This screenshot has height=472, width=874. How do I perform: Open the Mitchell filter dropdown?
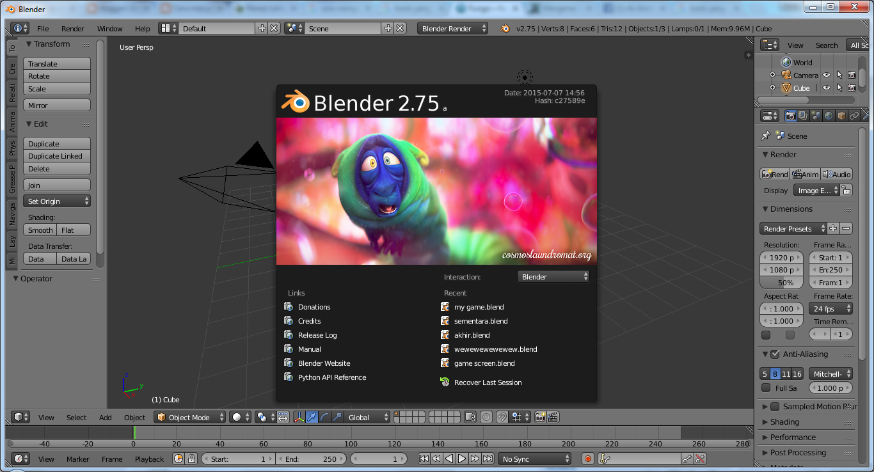pos(830,374)
